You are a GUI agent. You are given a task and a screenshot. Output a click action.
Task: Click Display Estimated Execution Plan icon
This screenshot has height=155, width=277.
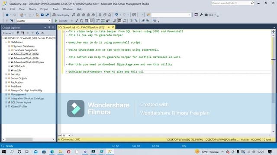[x=81, y=21]
